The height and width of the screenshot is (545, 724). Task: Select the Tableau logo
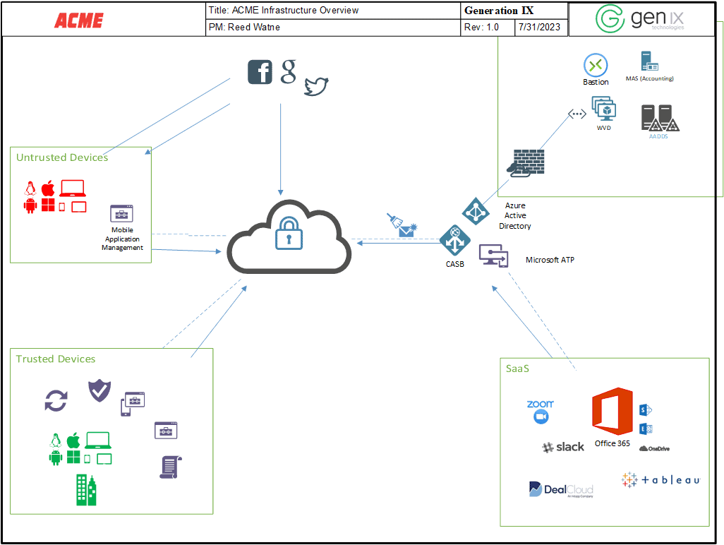660,480
